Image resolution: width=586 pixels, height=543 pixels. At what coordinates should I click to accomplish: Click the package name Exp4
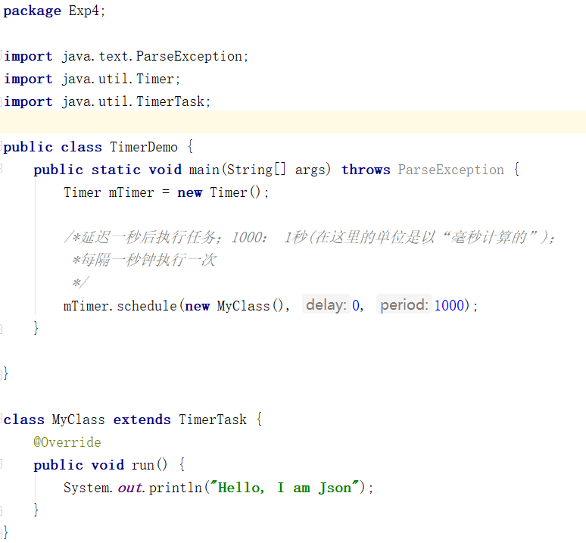pyautogui.click(x=84, y=11)
